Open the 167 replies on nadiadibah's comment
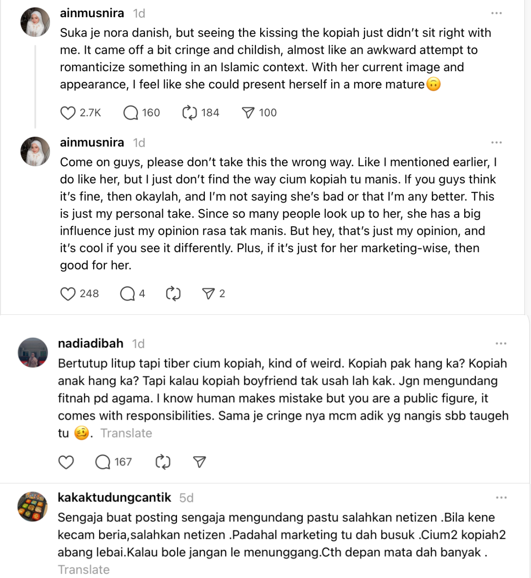This screenshot has height=578, width=531. (x=103, y=463)
